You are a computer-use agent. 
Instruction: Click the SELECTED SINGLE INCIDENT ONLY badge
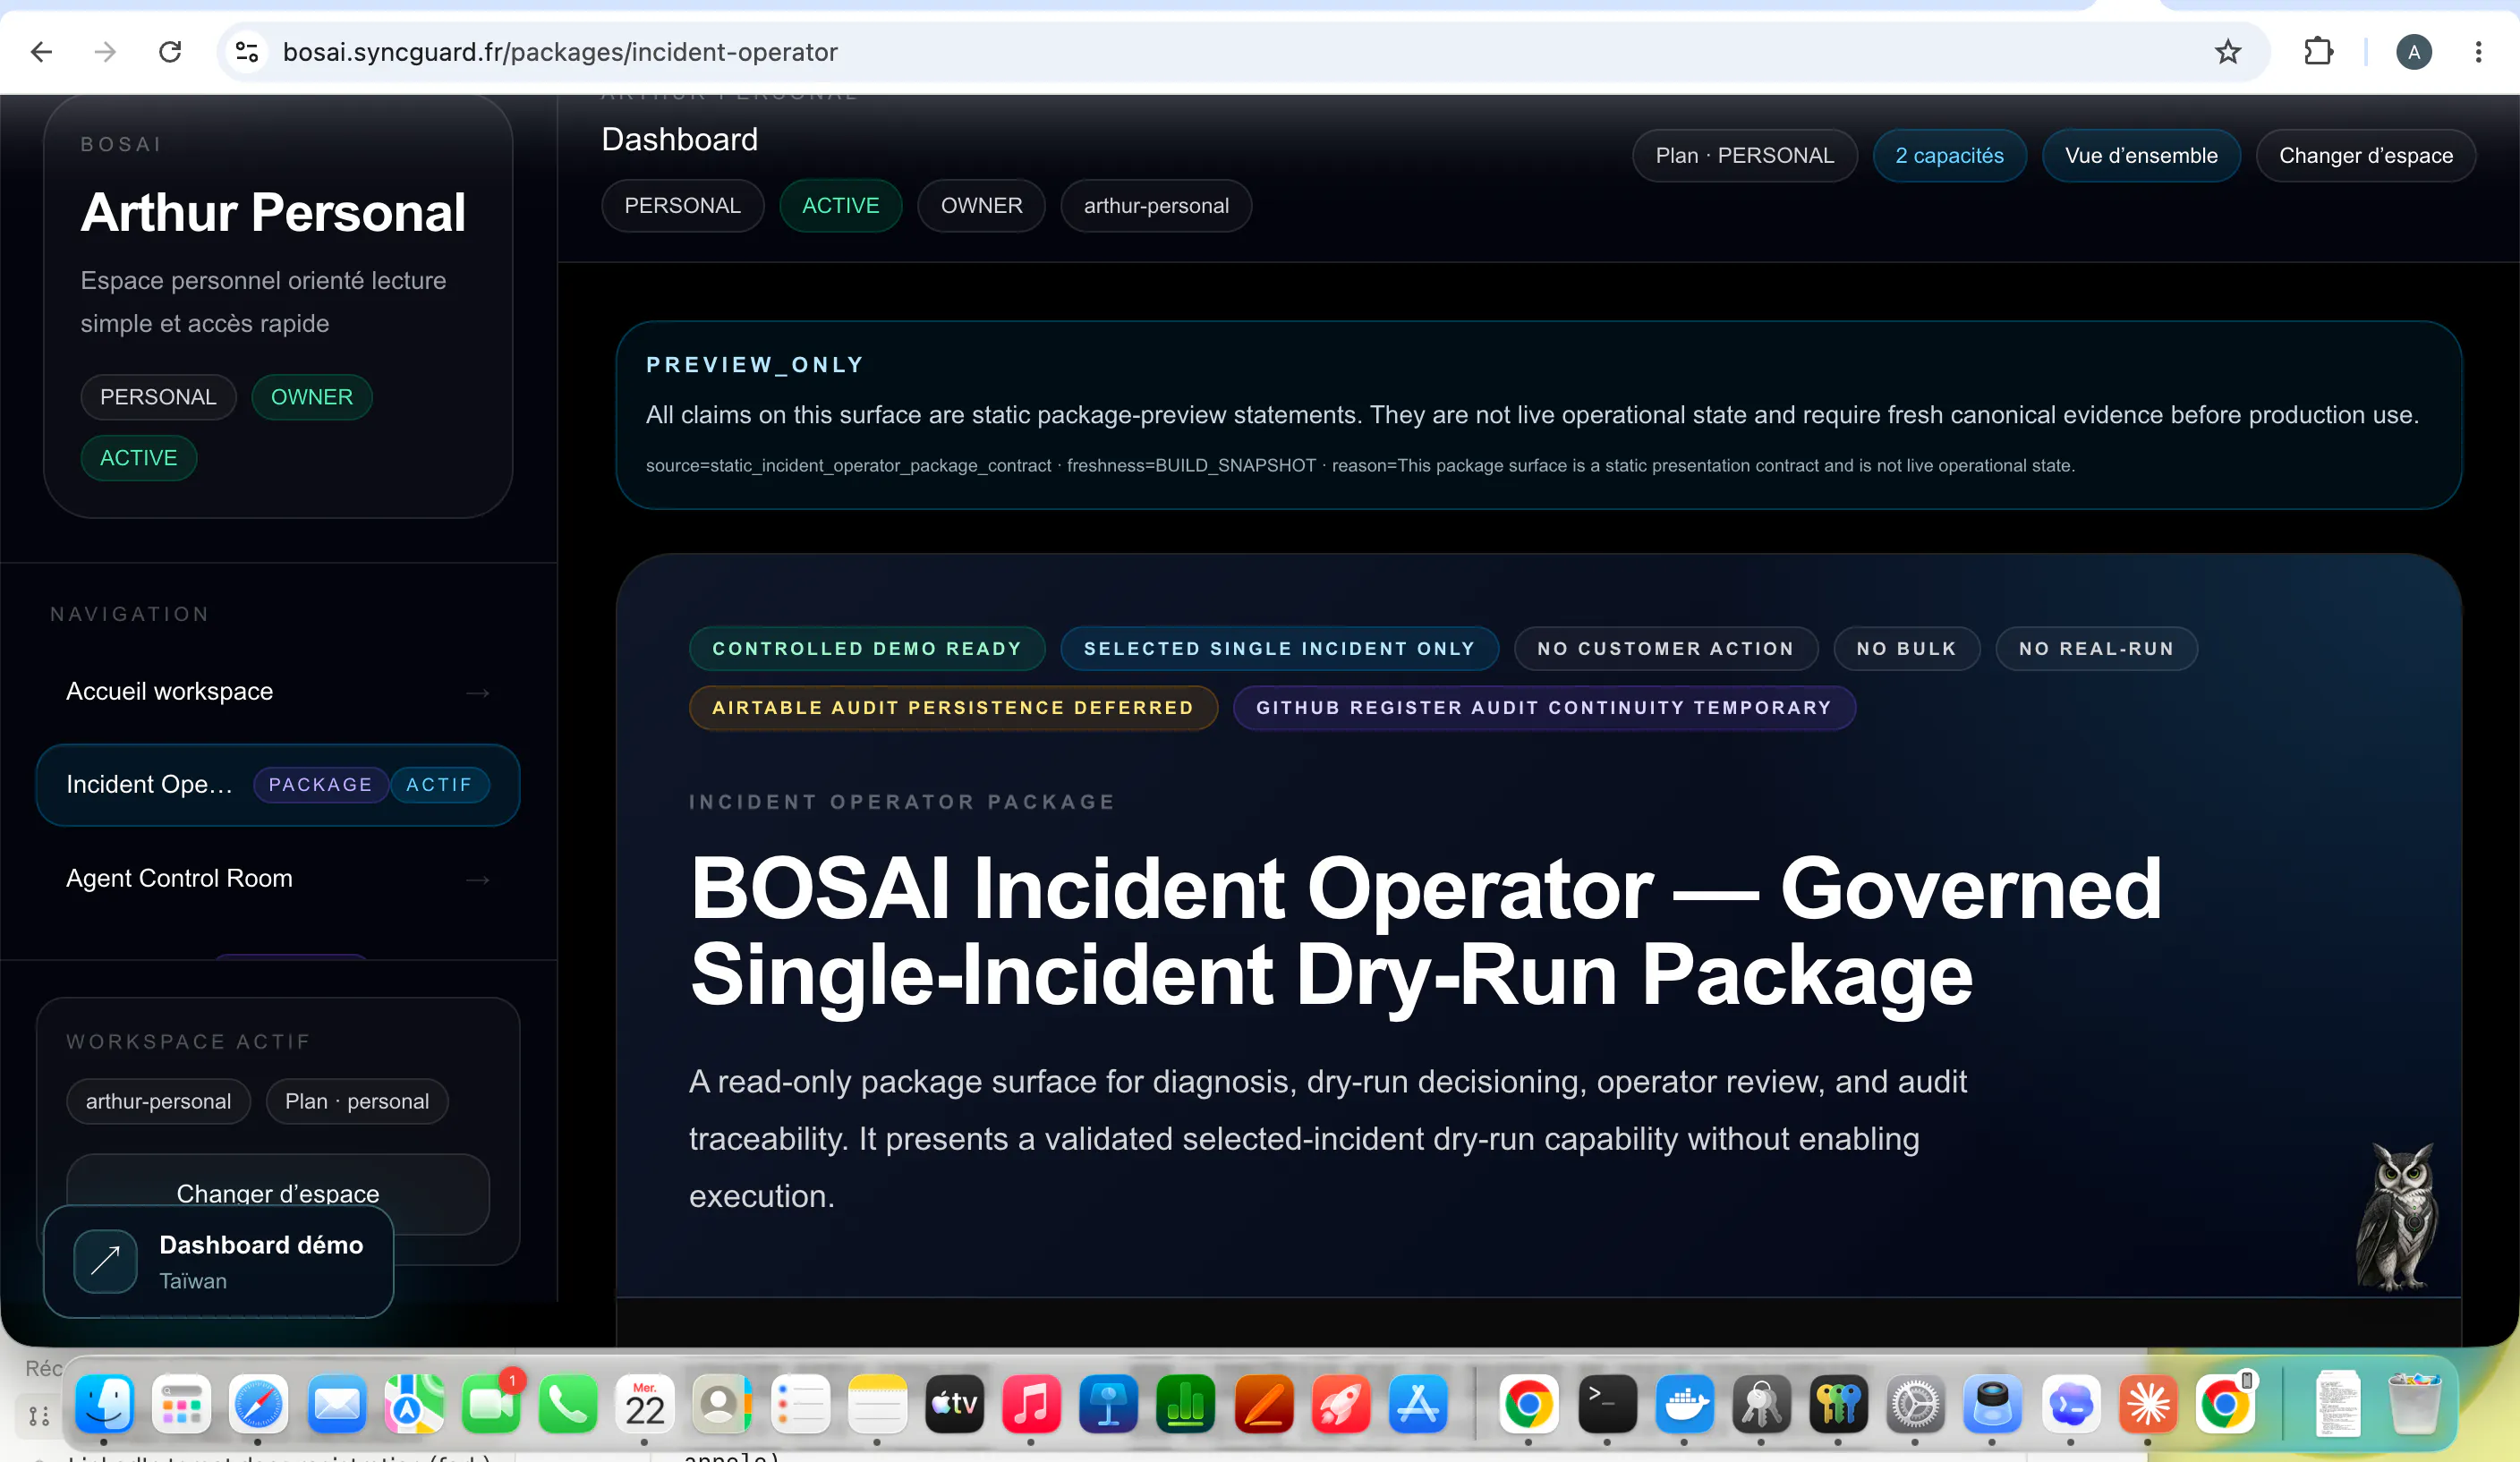tap(1279, 649)
